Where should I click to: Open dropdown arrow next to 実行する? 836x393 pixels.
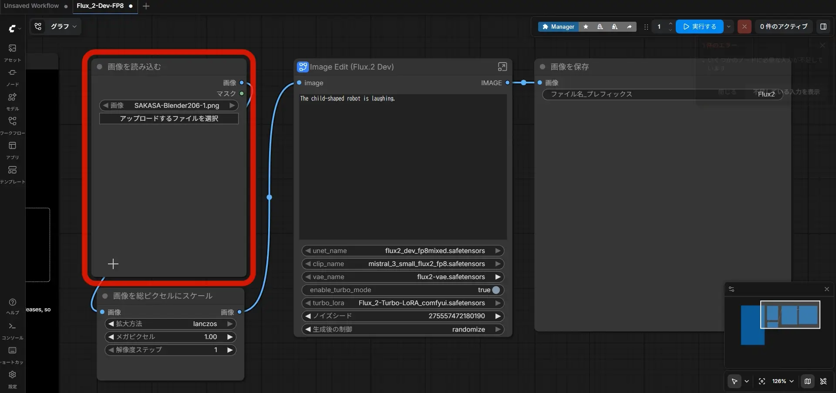click(729, 27)
